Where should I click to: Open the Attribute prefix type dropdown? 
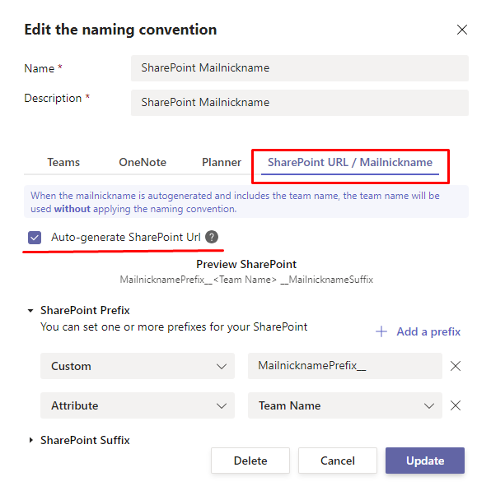[138, 405]
